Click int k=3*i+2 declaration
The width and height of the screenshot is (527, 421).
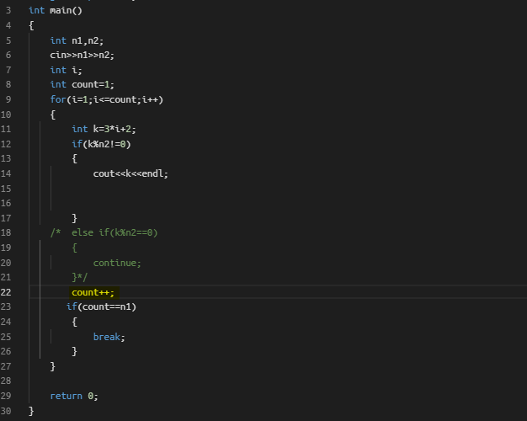coord(104,129)
